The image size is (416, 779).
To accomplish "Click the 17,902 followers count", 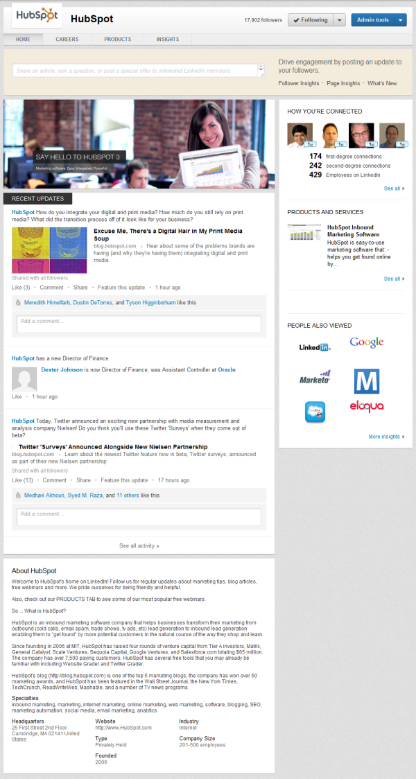I will [x=263, y=20].
